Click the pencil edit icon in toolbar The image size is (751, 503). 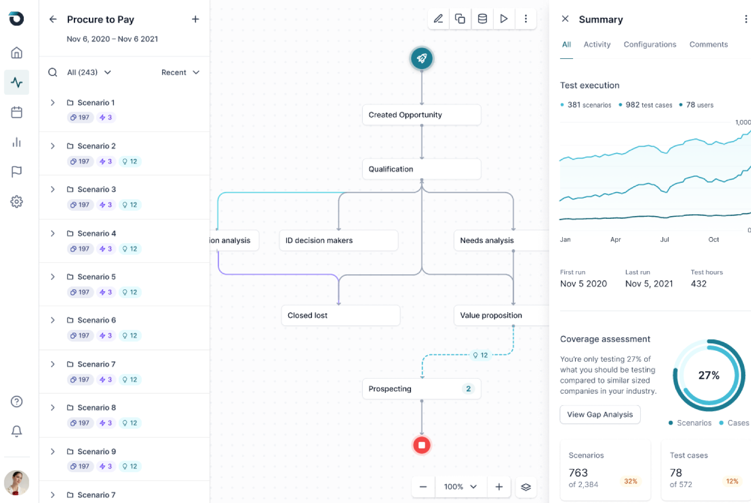click(438, 19)
